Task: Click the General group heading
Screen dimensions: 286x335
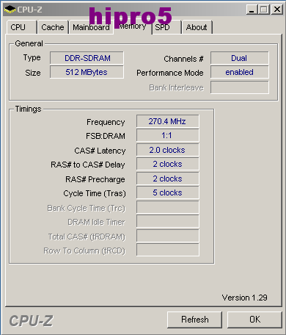Action: [x=29, y=43]
